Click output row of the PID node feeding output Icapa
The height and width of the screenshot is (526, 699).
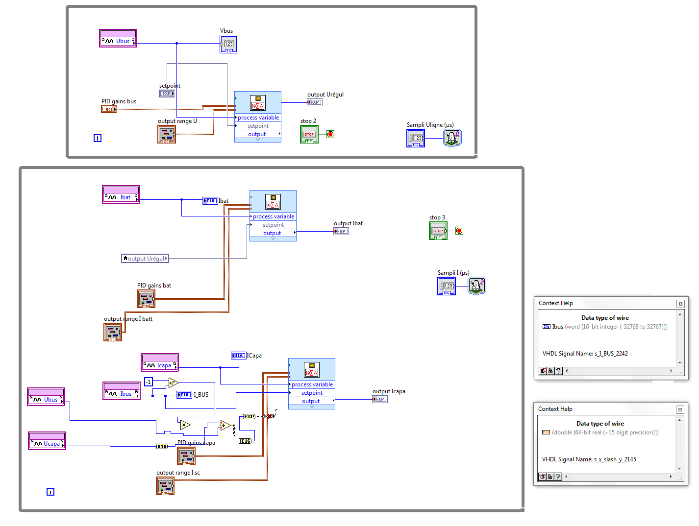(312, 401)
